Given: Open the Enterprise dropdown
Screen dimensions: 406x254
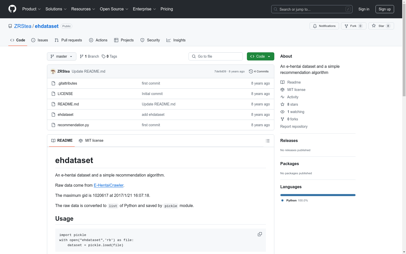Looking at the screenshot, I should pyautogui.click(x=144, y=9).
